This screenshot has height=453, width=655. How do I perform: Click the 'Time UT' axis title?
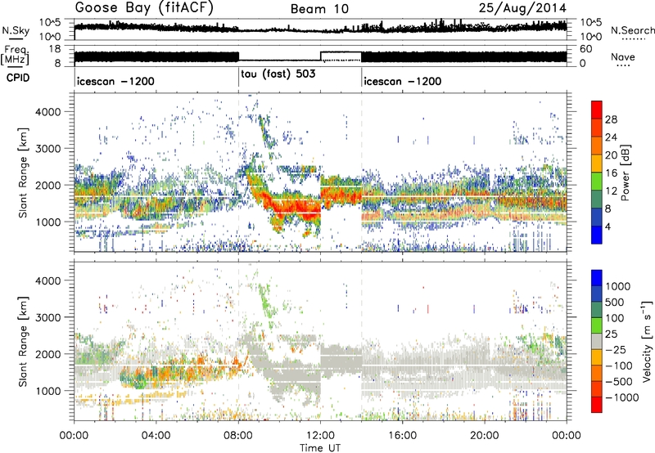(x=320, y=447)
